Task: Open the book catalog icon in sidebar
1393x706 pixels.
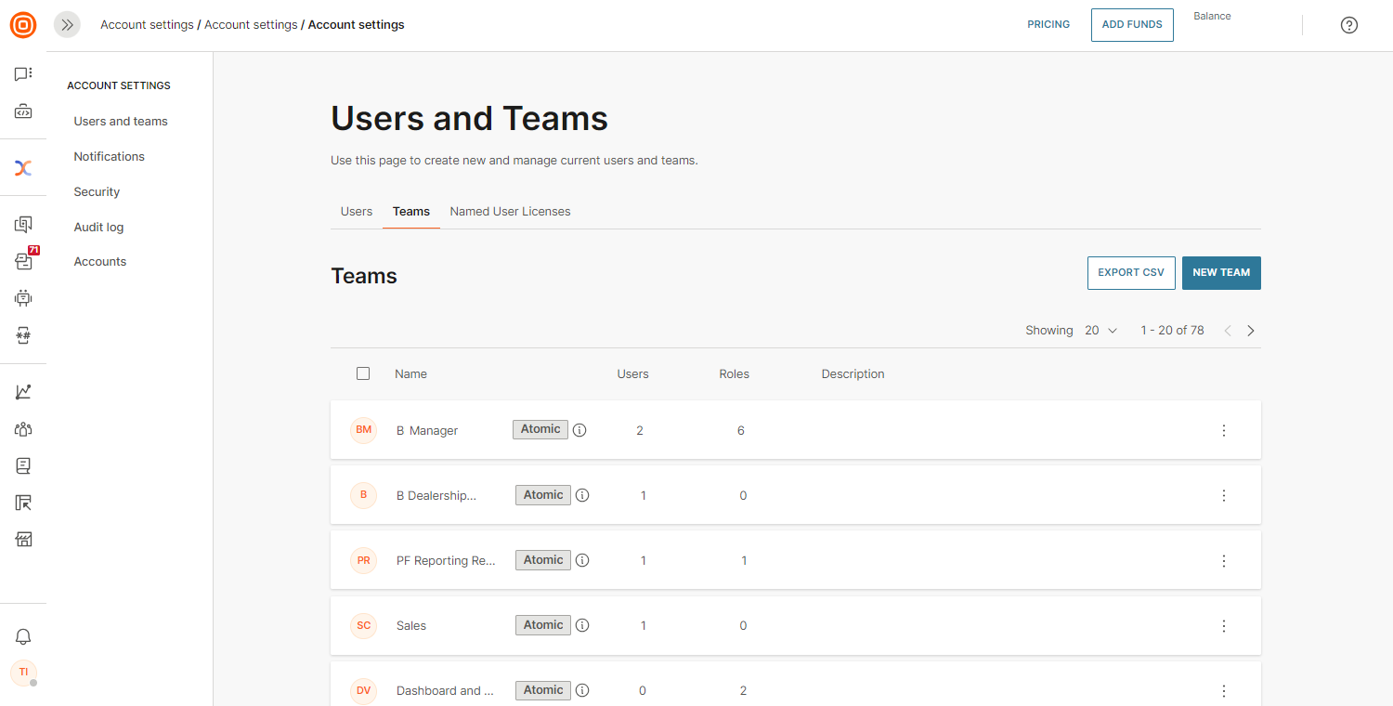Action: click(23, 465)
